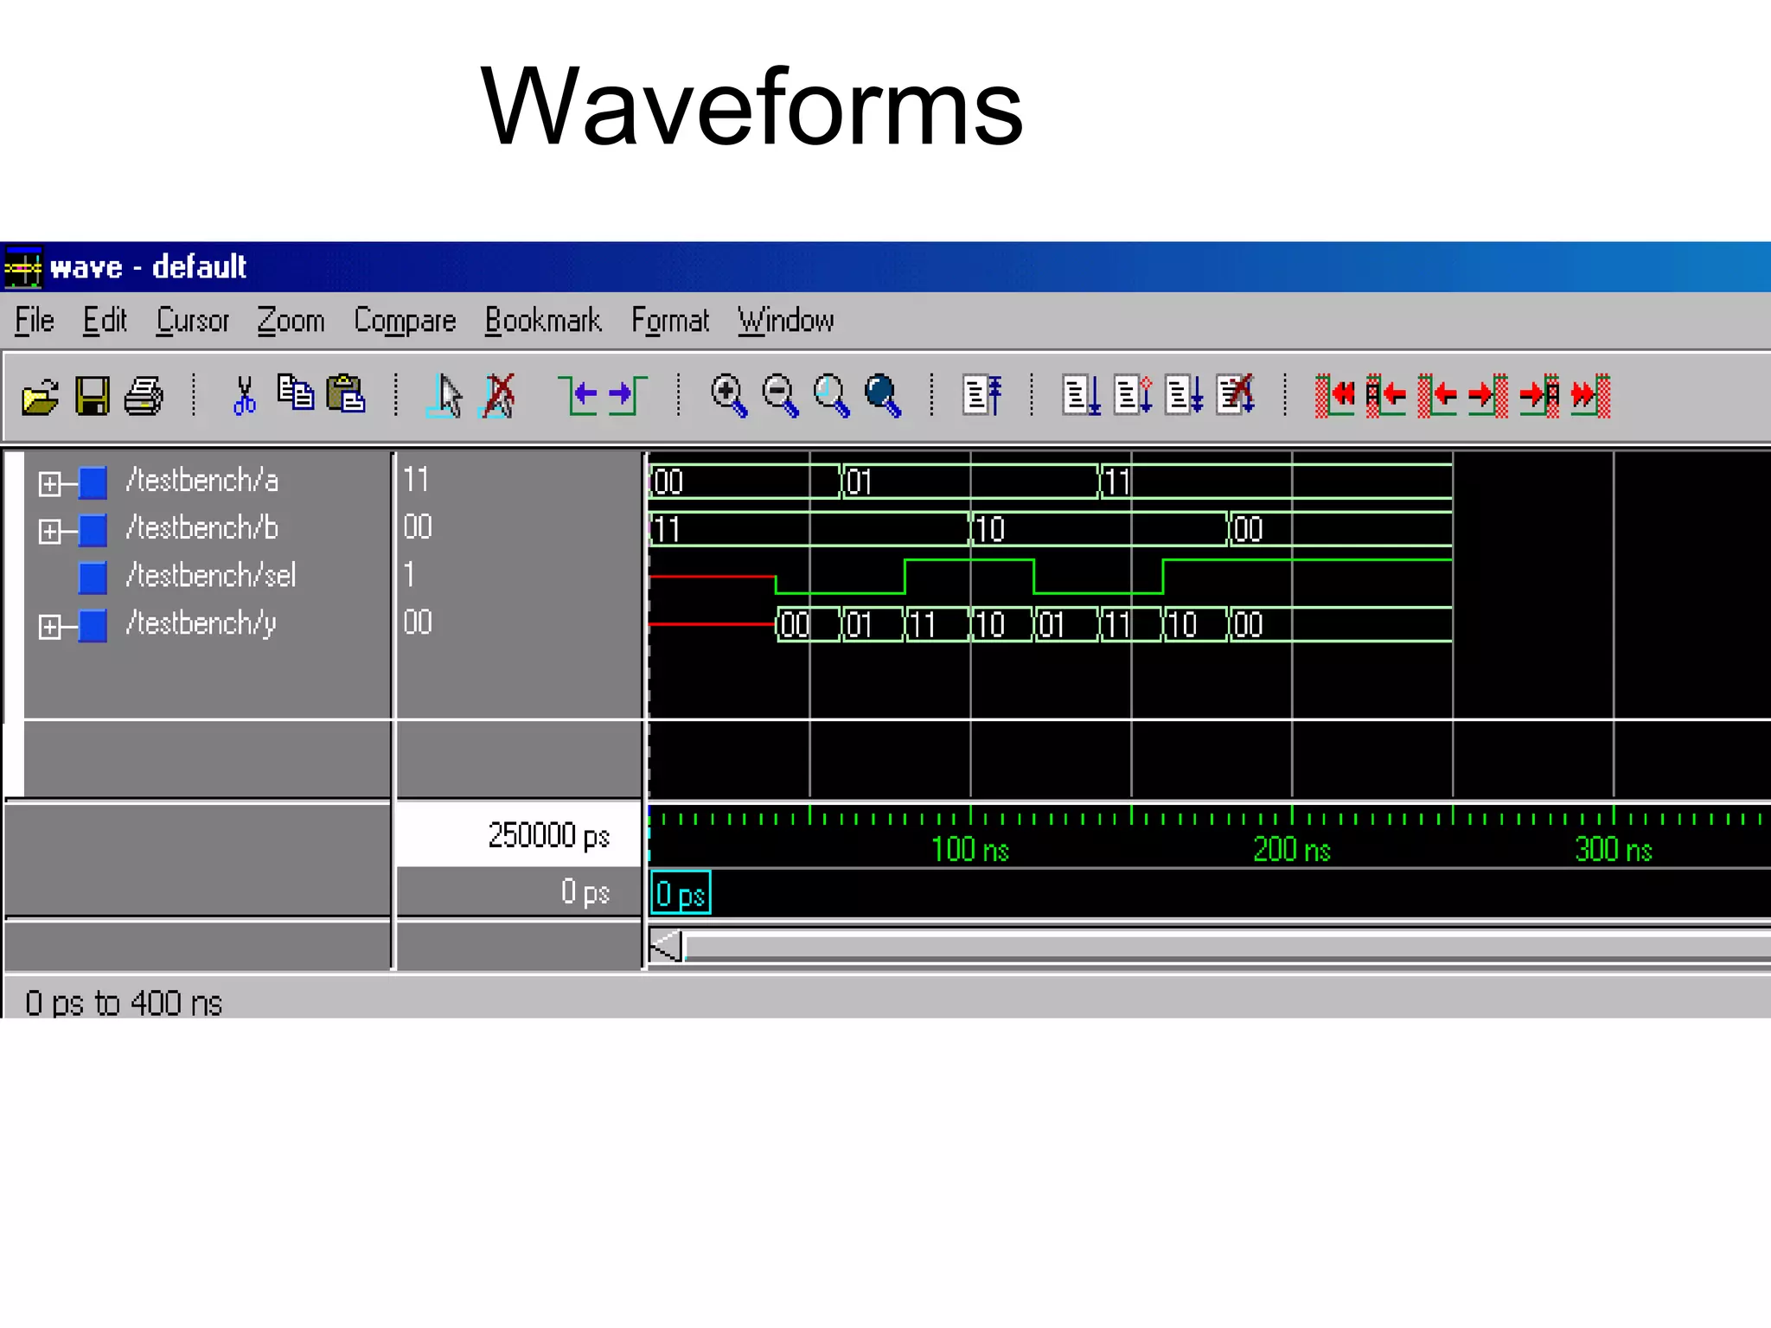Click second red right-arrow compare icon

coord(1540,396)
